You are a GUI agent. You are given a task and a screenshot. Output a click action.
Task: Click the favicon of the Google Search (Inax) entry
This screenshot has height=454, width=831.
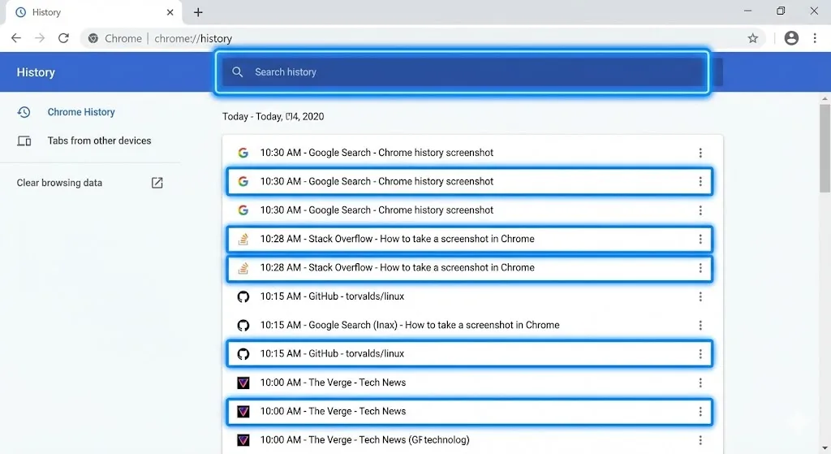(243, 325)
